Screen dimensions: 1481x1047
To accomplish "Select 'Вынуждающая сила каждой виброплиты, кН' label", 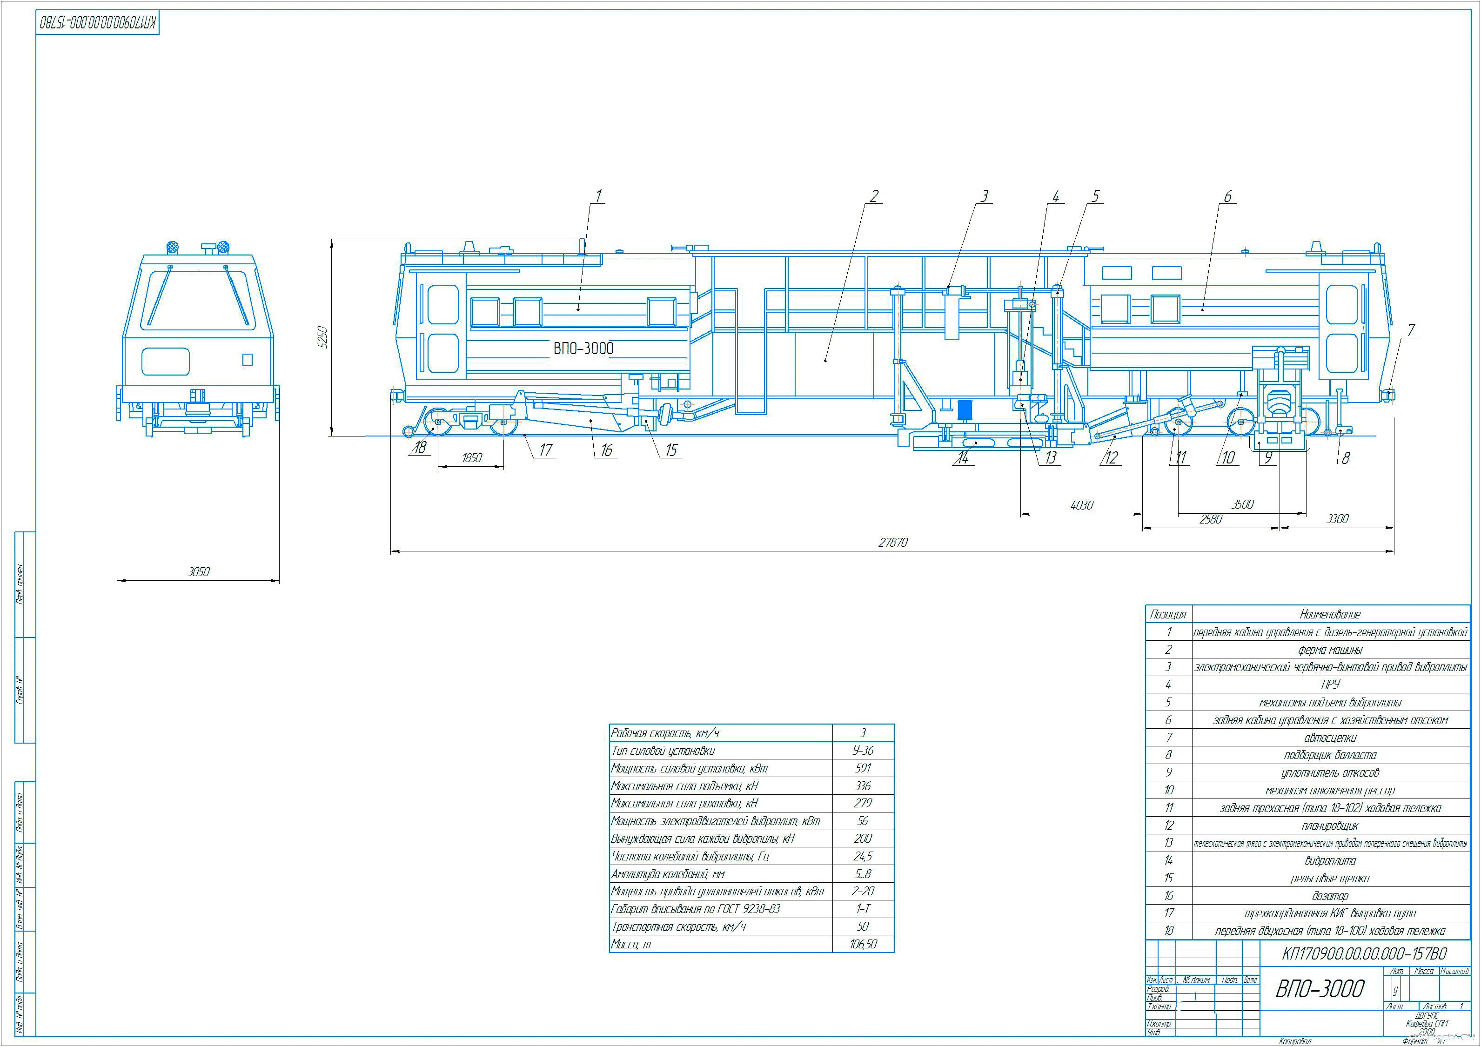I will point(703,839).
